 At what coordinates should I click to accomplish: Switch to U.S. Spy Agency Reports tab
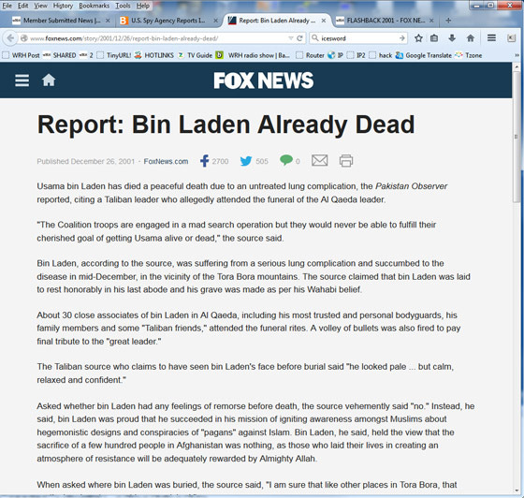click(x=168, y=21)
